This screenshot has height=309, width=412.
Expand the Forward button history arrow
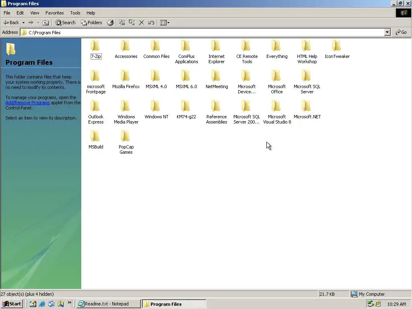click(38, 23)
